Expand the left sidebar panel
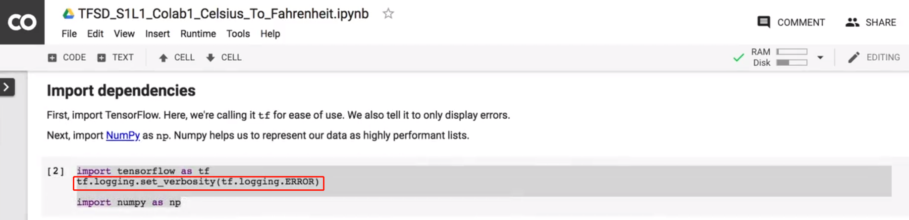The height and width of the screenshot is (220, 909). (x=7, y=88)
